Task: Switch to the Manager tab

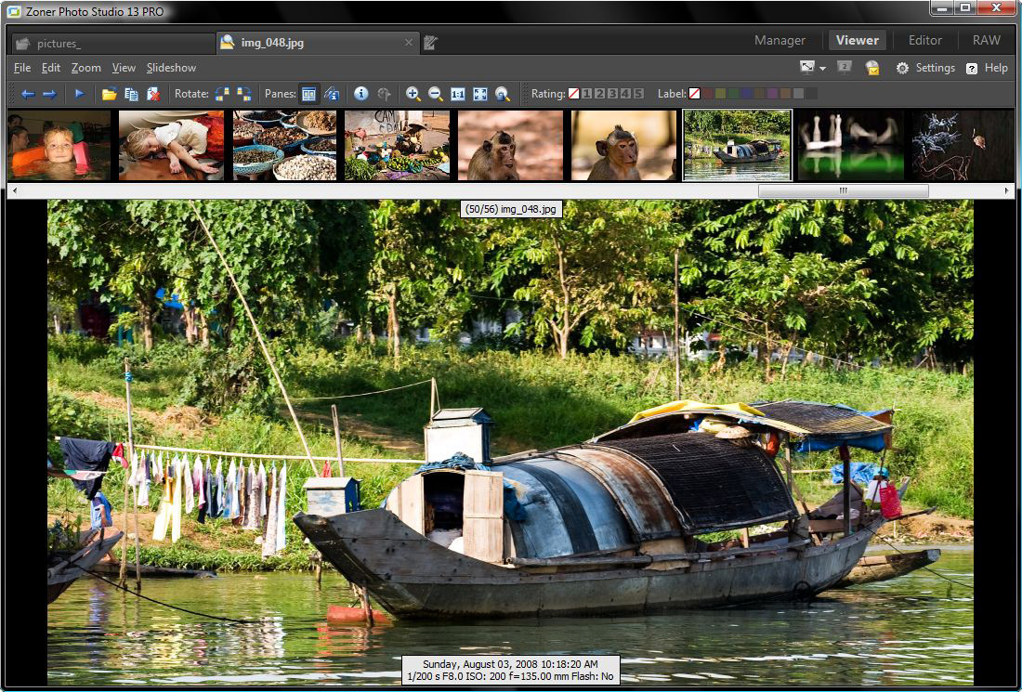Action: coord(780,40)
